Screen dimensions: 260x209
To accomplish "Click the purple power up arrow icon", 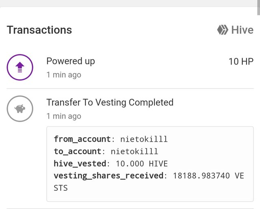I will (20, 67).
